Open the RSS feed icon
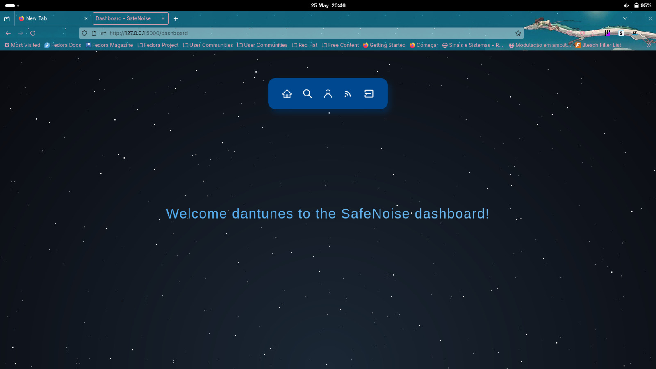Image resolution: width=656 pixels, height=369 pixels. [348, 93]
